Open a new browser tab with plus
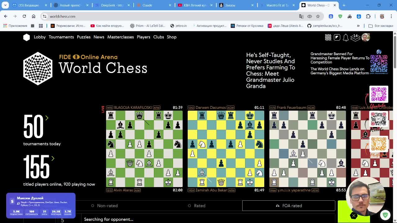 (x=344, y=5)
